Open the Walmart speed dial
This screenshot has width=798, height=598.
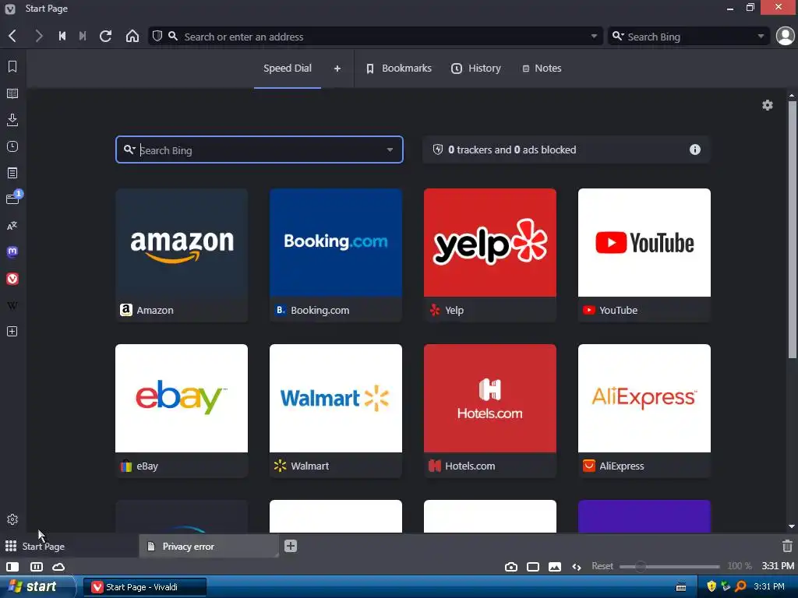[336, 411]
